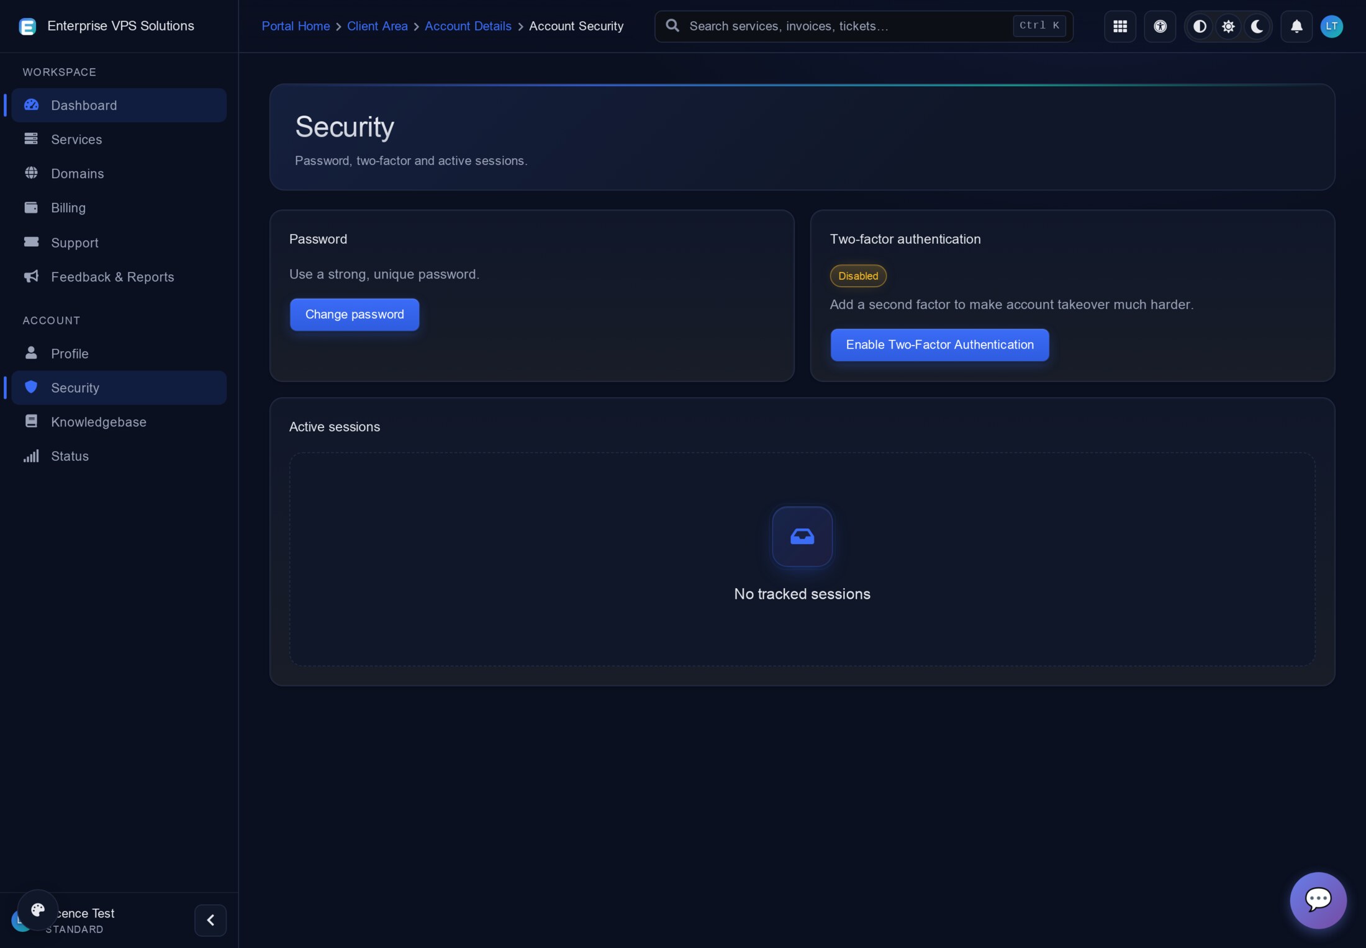
Task: Click the Ctrl K shortcut badge
Action: pyautogui.click(x=1039, y=25)
